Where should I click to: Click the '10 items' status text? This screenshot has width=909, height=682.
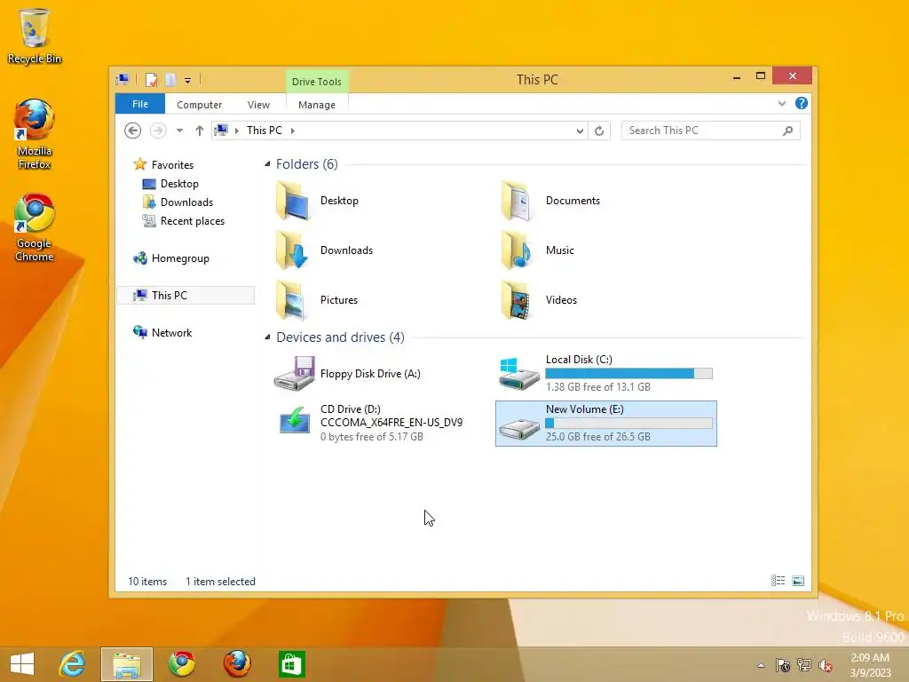147,582
